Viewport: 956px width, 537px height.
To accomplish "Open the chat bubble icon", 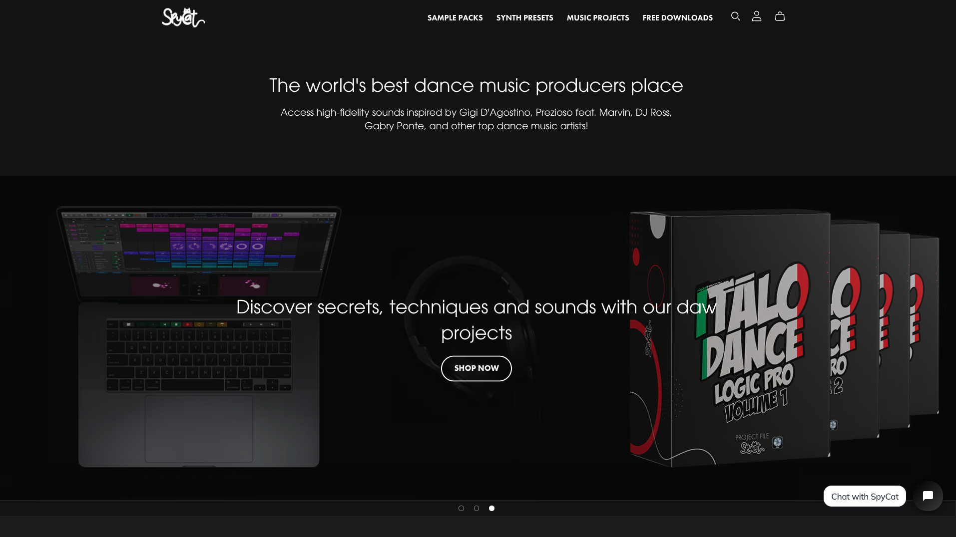I will point(928,496).
